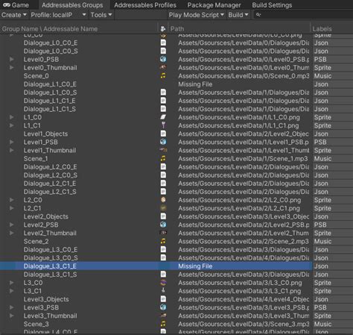Expand the Level2_Thumbnail entry

click(11, 233)
